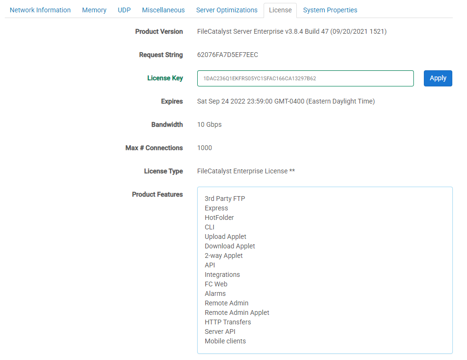Click Express in the features list
This screenshot has width=467, height=360.
[x=216, y=208]
